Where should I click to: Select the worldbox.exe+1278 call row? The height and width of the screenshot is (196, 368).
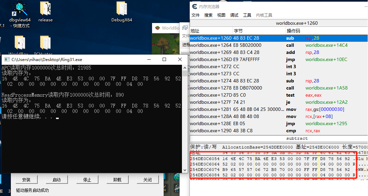[x=279, y=88]
